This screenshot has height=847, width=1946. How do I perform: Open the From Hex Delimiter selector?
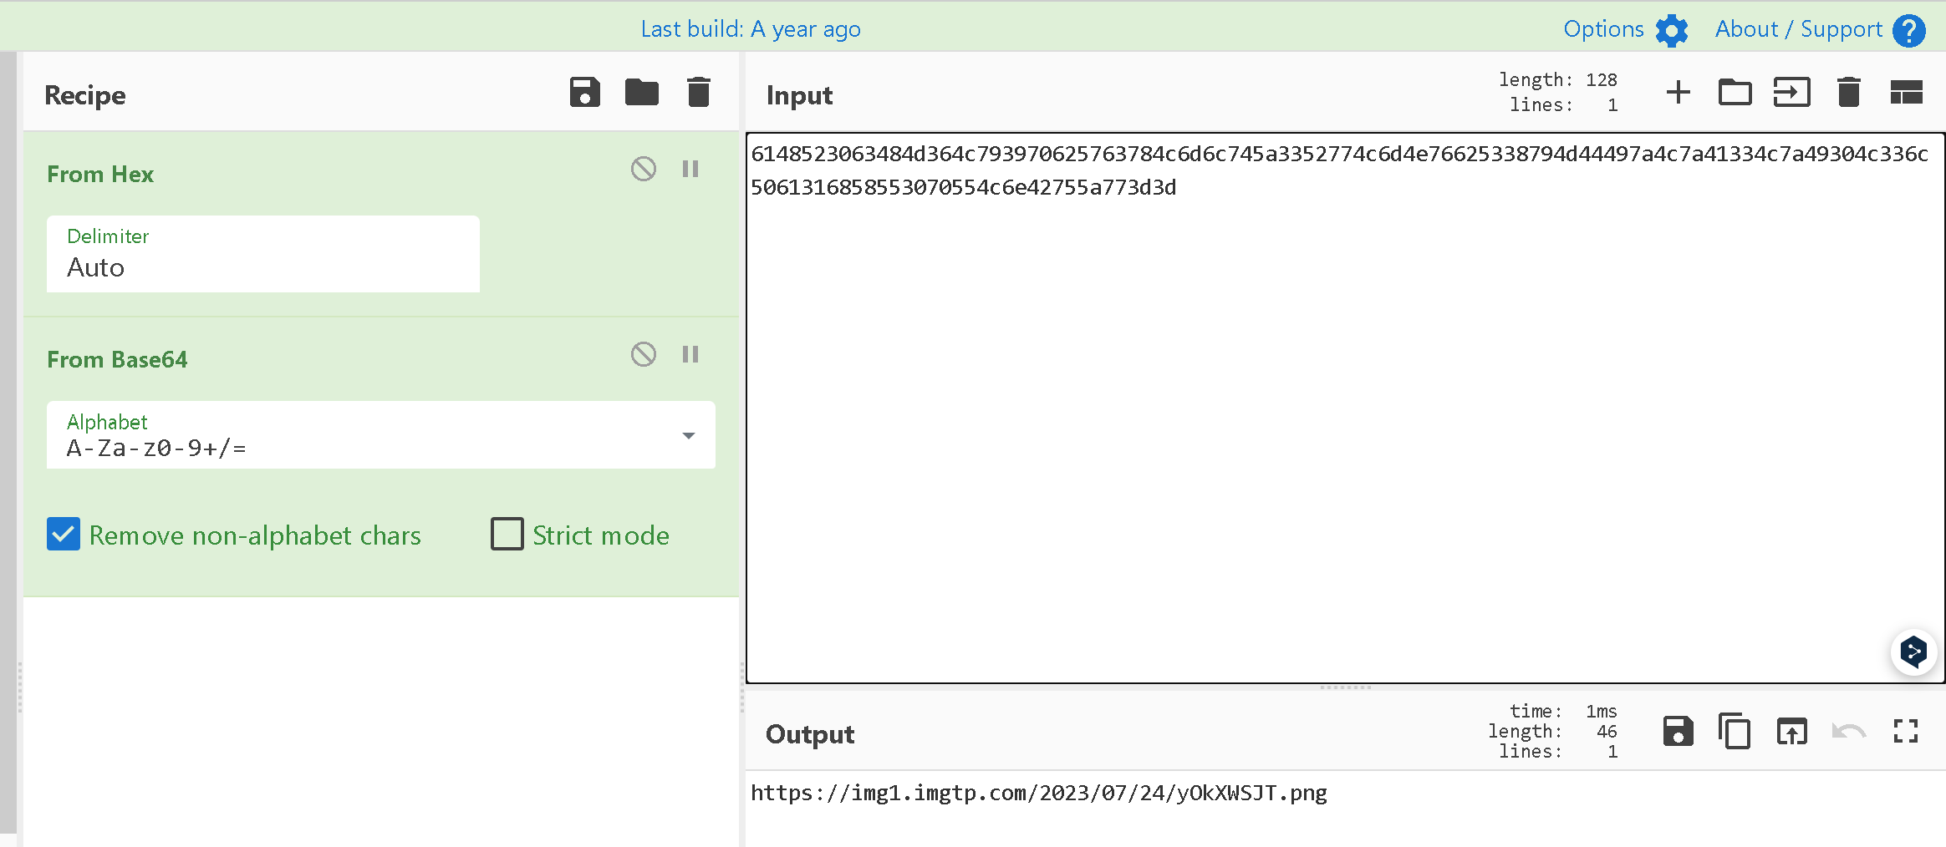pyautogui.click(x=262, y=255)
